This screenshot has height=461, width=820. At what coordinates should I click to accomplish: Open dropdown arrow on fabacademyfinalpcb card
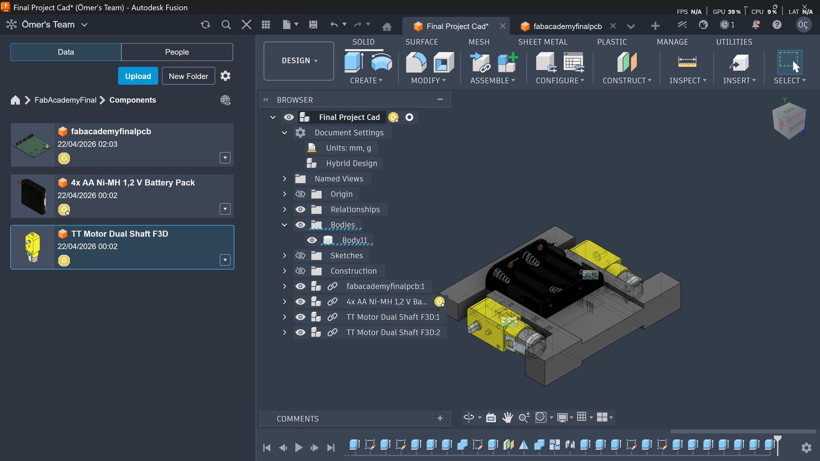point(225,158)
